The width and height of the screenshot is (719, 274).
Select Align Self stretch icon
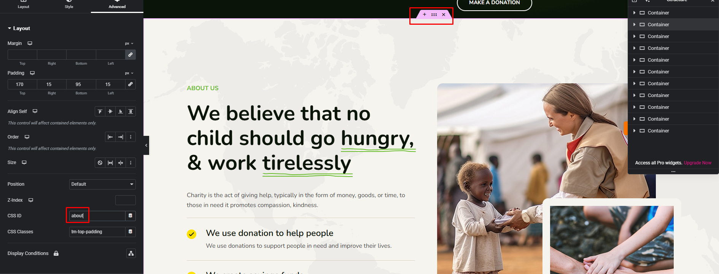pos(130,112)
